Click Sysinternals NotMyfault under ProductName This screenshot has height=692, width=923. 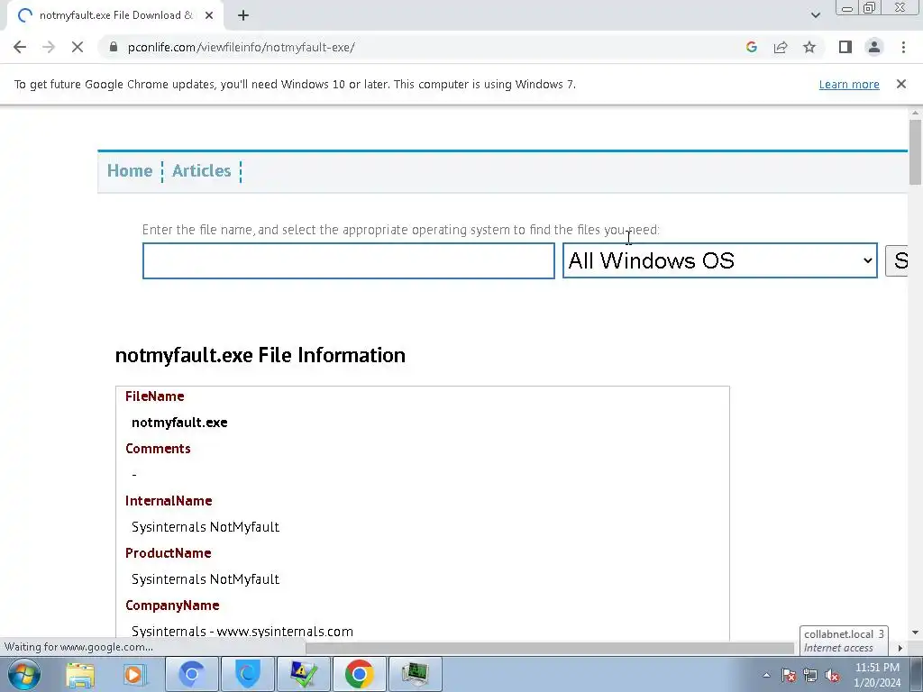(x=206, y=579)
